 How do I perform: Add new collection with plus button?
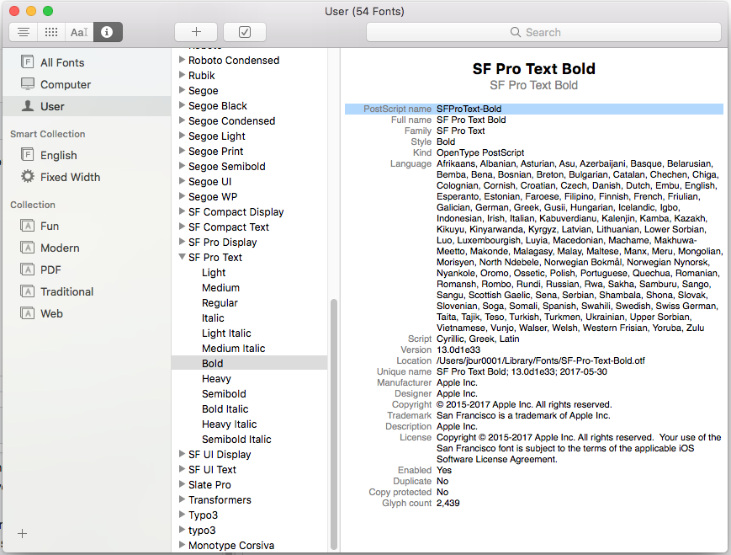23,534
